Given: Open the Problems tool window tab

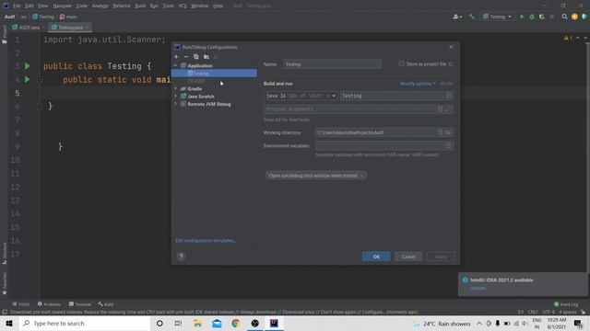Looking at the screenshot, I should tap(49, 304).
